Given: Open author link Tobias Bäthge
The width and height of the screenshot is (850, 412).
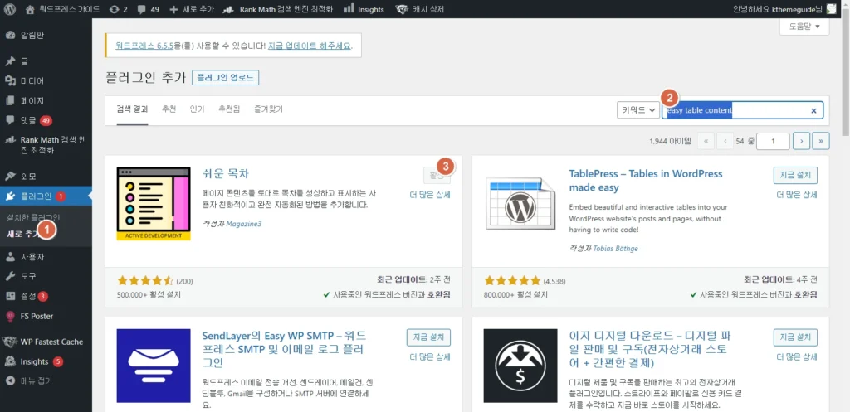Looking at the screenshot, I should (616, 249).
